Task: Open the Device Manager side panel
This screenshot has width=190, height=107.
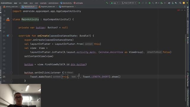Action: coord(188,27)
